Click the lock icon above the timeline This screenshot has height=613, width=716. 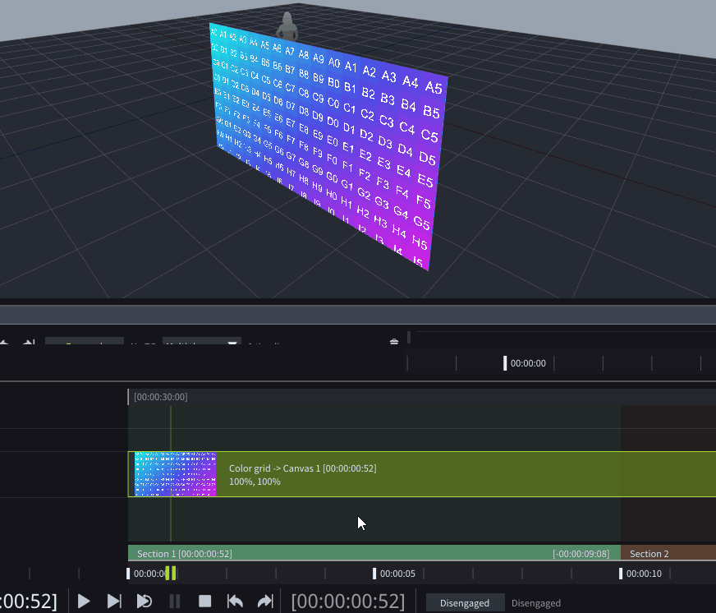click(x=394, y=342)
